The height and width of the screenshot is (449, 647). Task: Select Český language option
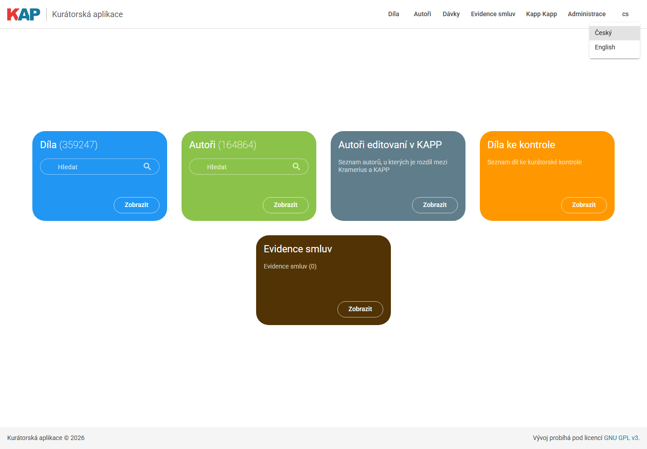615,33
